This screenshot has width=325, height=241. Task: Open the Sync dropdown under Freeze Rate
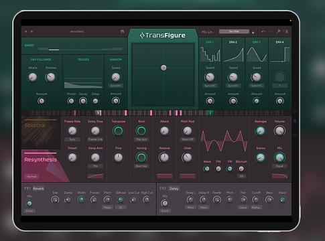point(72,139)
